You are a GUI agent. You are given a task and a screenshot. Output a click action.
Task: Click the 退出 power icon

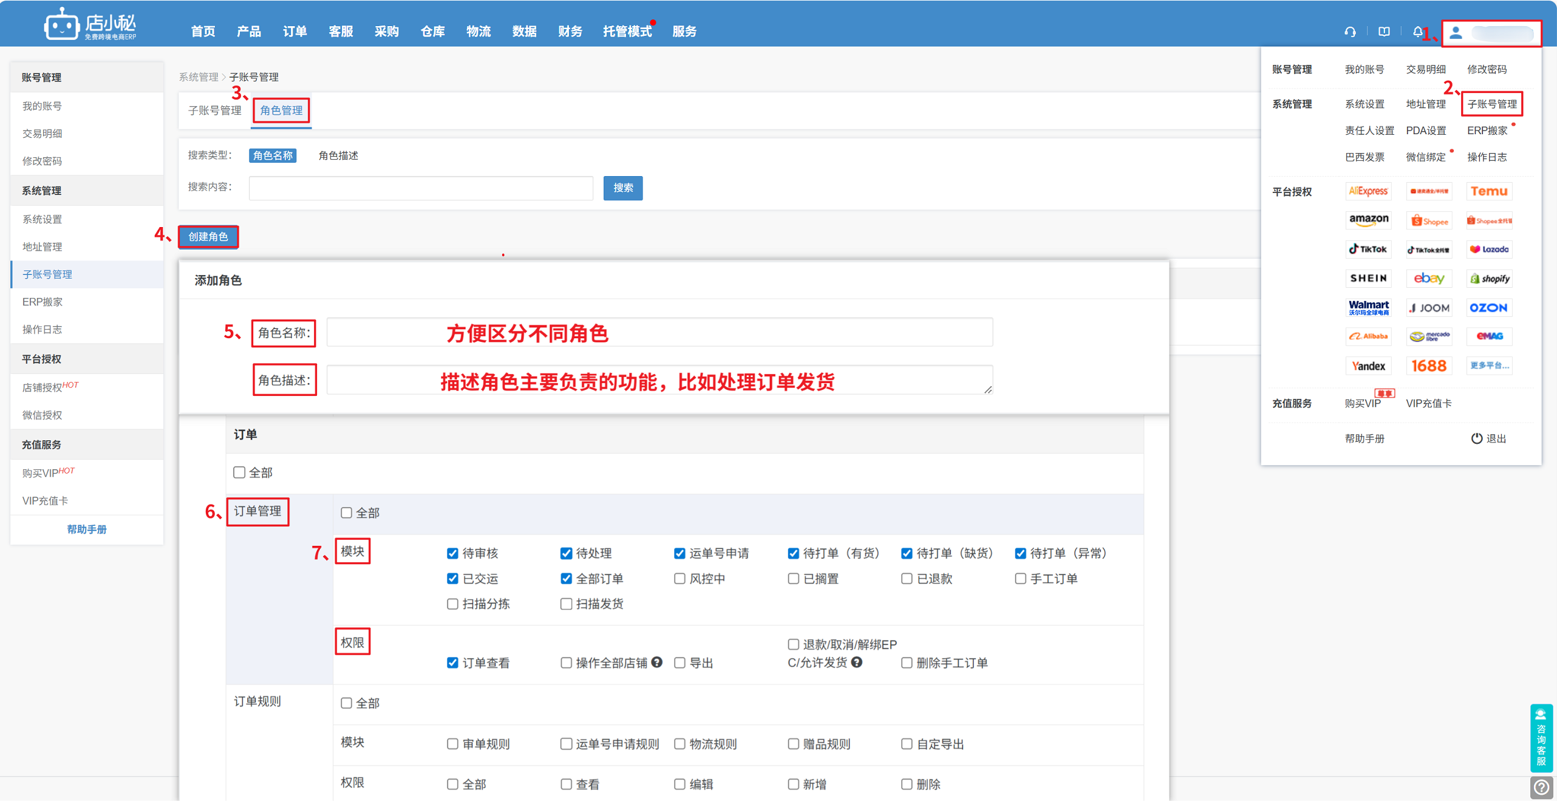[1476, 438]
